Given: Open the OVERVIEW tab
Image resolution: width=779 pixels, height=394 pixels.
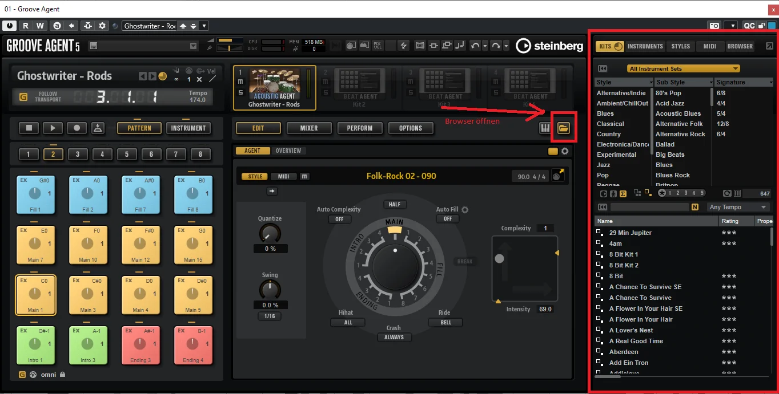Looking at the screenshot, I should pos(288,151).
